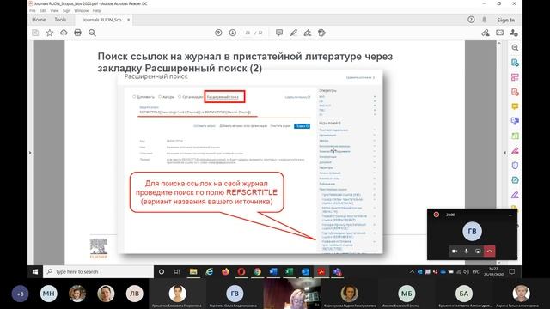
Task: Share the file with others
Action: click(x=514, y=33)
